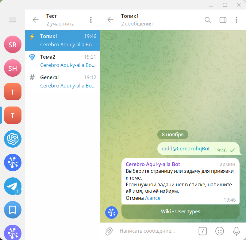The height and width of the screenshot is (240, 246).
Task: Click the Топик1 header title
Action: click(x=130, y=16)
